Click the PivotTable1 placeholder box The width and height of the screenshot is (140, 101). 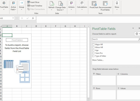(17, 40)
